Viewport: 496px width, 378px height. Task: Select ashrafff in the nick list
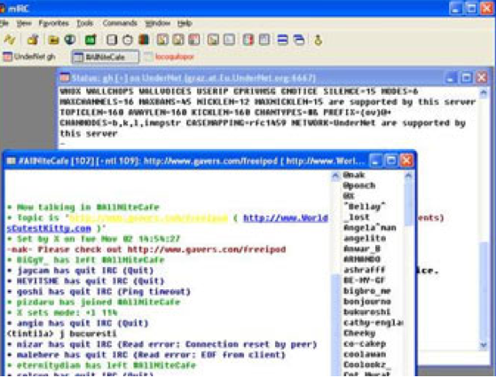(365, 270)
